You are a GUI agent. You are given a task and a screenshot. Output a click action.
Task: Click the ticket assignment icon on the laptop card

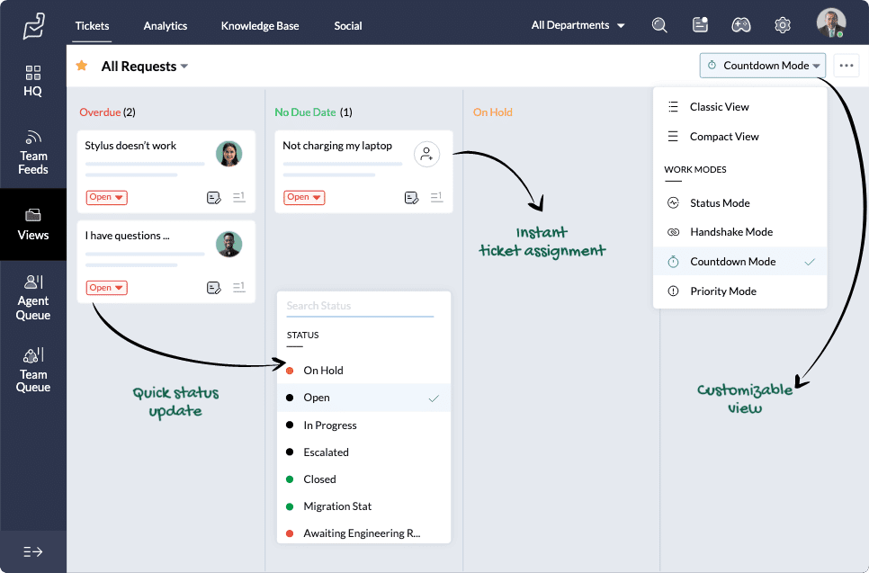[426, 154]
